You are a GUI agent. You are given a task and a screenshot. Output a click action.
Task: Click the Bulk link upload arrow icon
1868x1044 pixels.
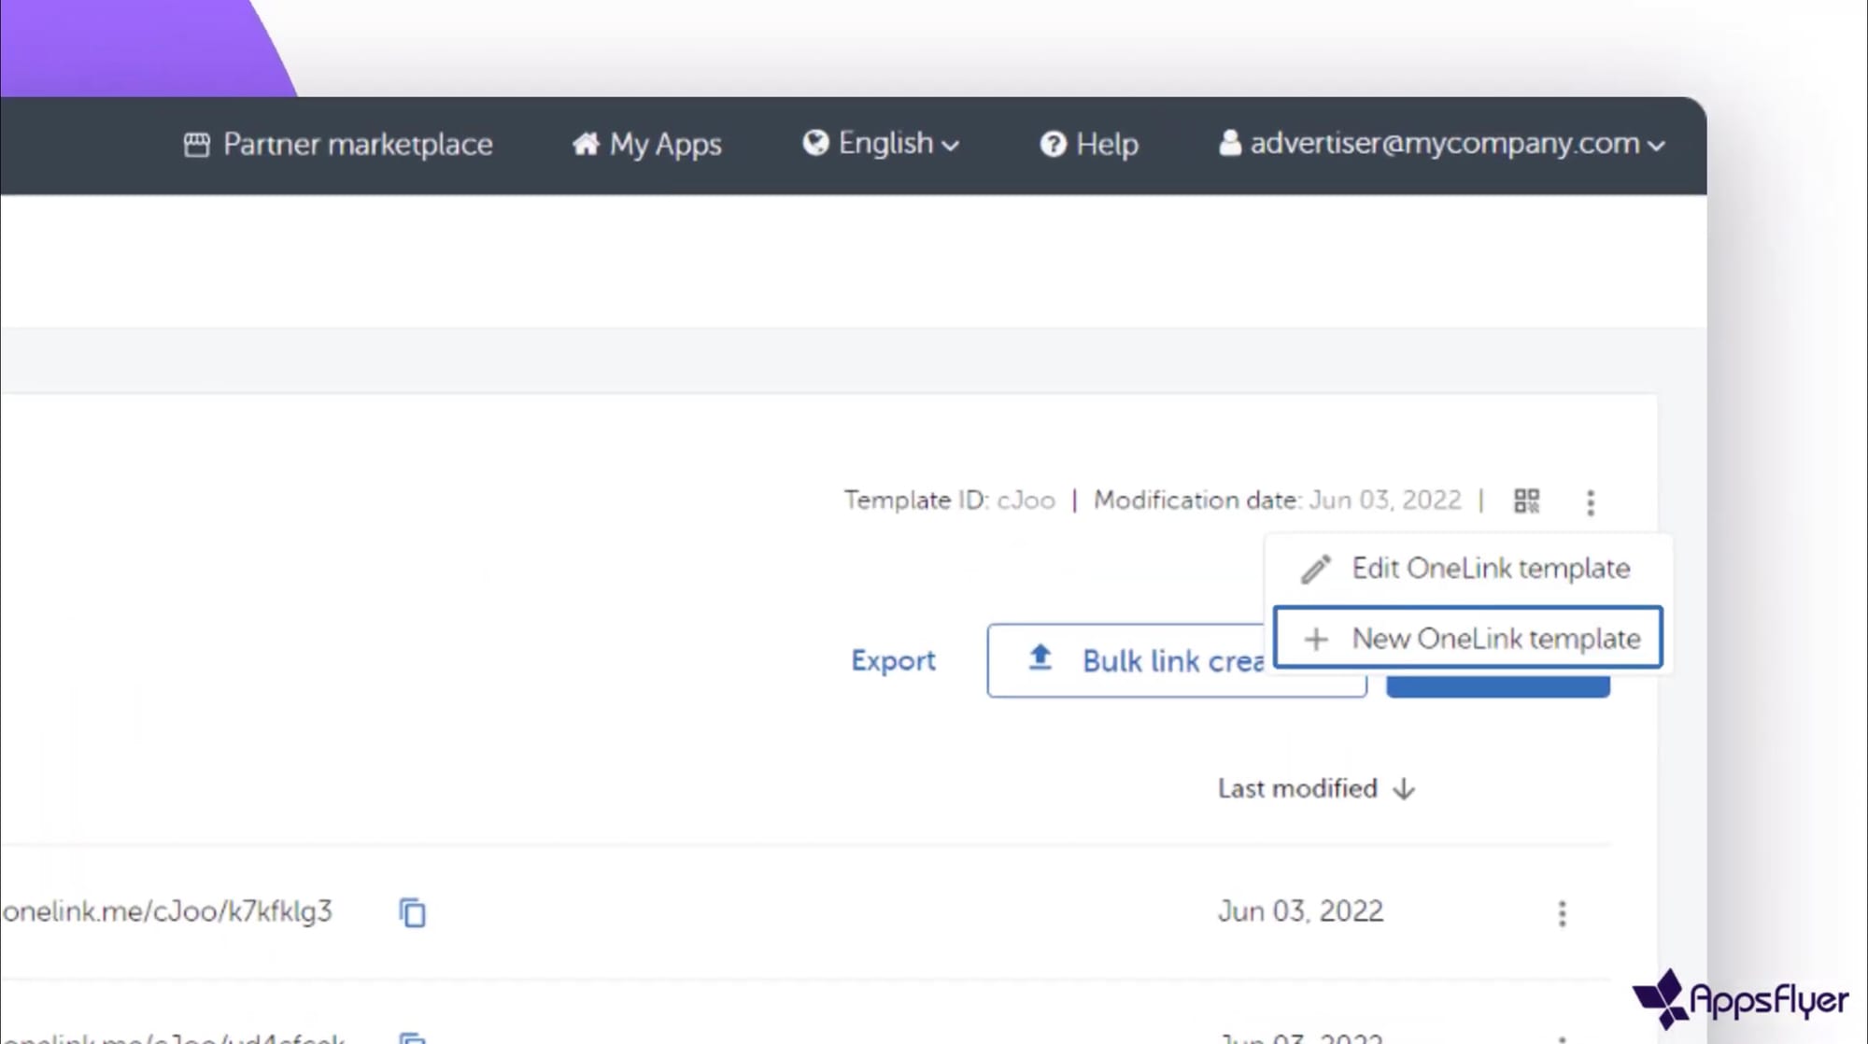1040,658
